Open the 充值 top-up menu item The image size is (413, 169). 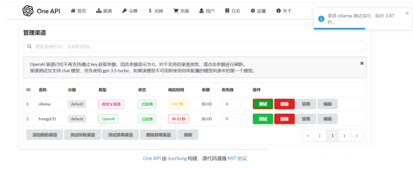[181, 11]
